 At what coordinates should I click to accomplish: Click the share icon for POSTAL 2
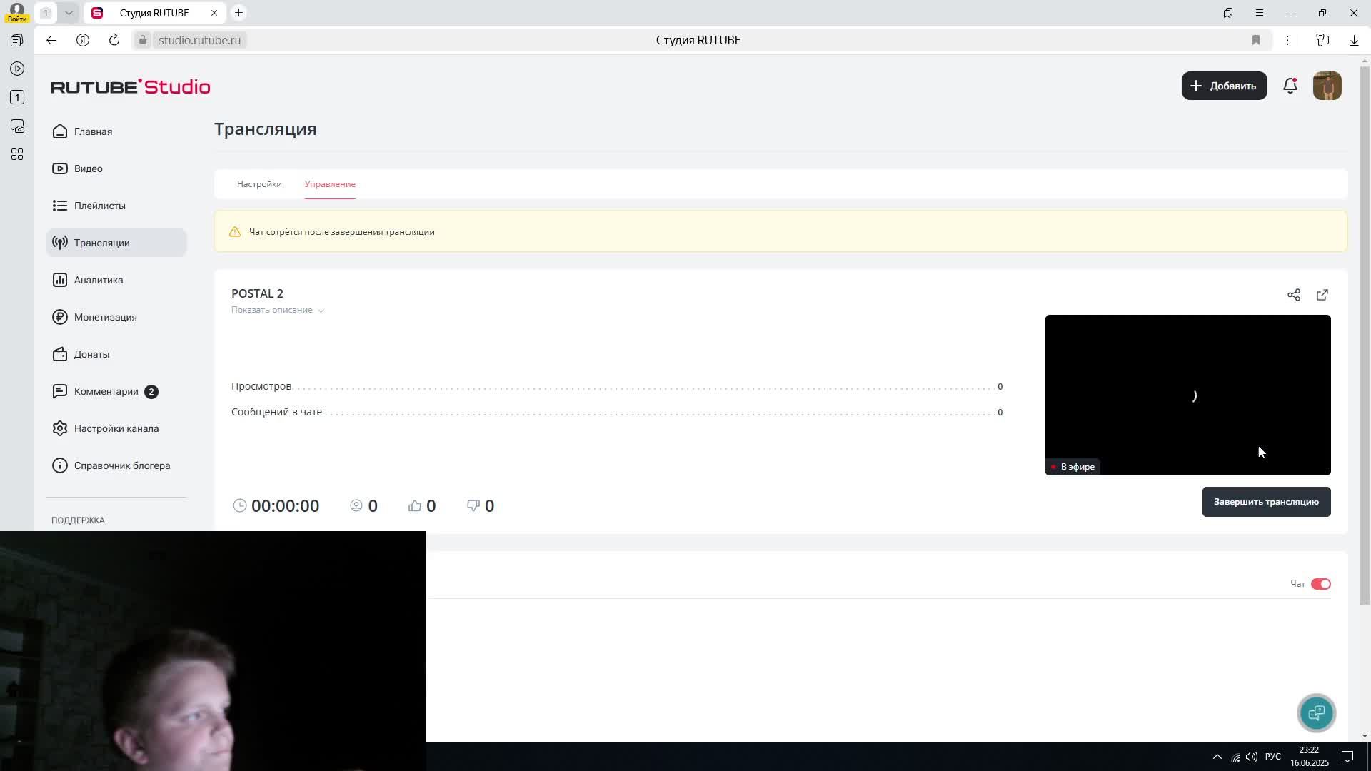pos(1293,295)
